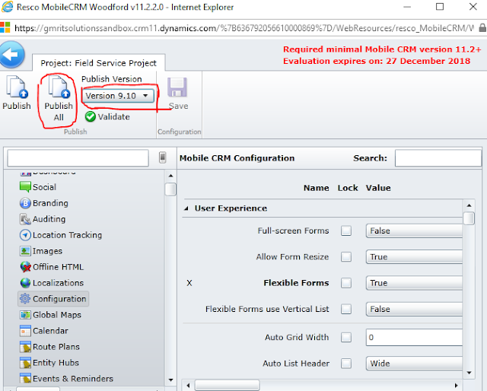This screenshot has width=487, height=391.
Task: Open the Global Maps icon
Action: point(25,315)
